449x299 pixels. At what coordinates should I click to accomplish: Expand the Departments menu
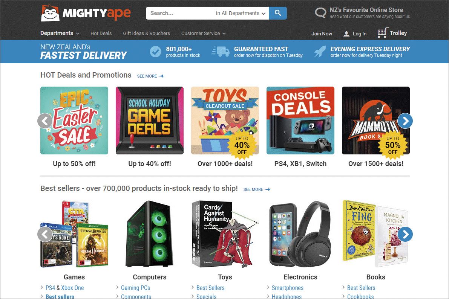tap(60, 33)
